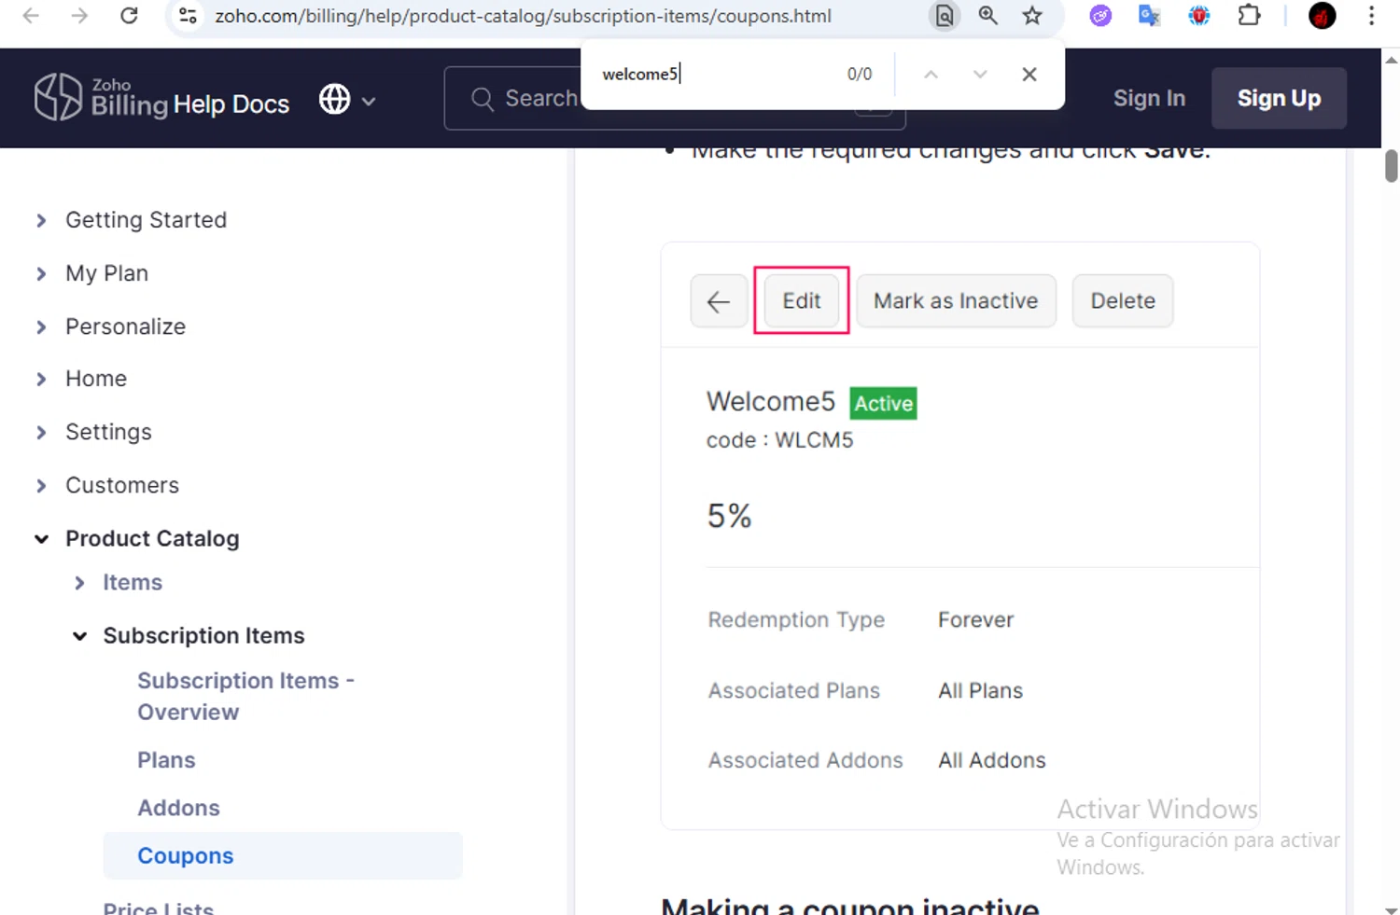
Task: Open the purple extension icon
Action: coord(1100,16)
